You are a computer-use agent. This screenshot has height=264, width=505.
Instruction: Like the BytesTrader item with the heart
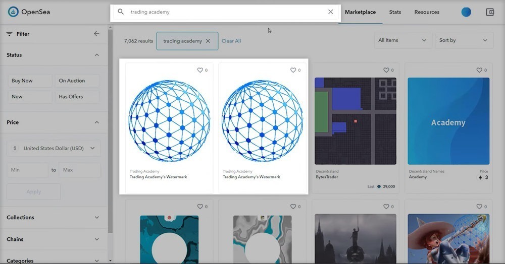pyautogui.click(x=386, y=71)
